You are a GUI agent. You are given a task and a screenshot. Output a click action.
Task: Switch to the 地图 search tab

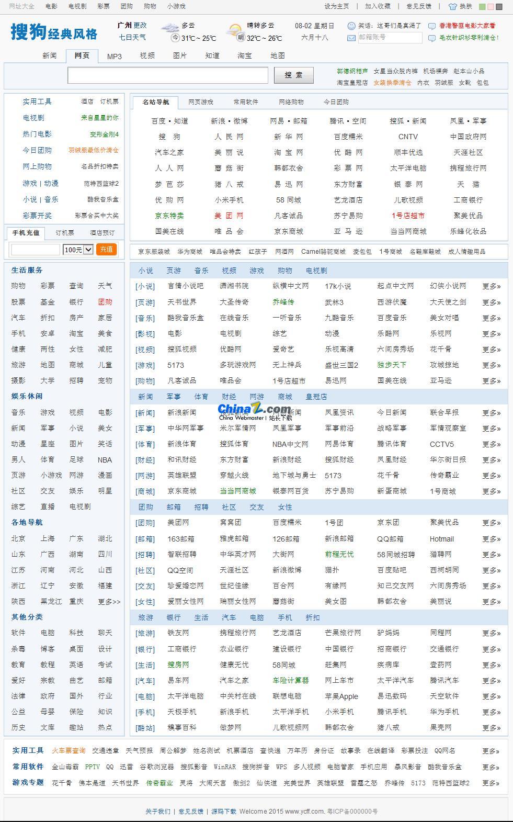(x=278, y=55)
